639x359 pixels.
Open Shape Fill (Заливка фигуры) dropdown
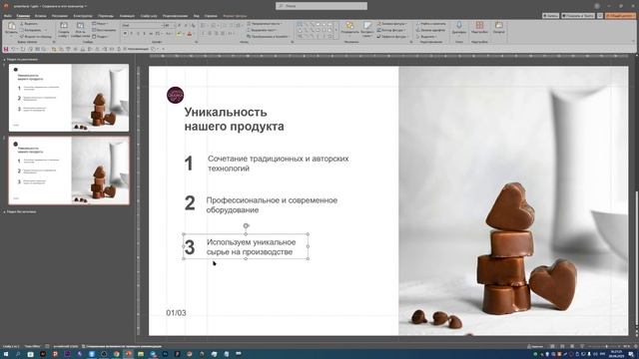(391, 24)
